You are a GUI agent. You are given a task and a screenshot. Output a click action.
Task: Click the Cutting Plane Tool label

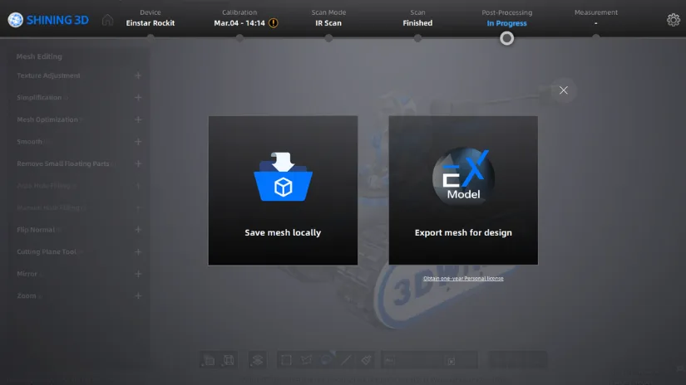click(x=47, y=252)
